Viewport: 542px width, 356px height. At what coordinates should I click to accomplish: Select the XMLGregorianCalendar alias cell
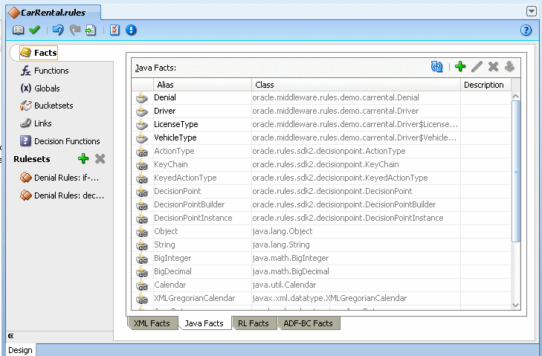(x=202, y=298)
